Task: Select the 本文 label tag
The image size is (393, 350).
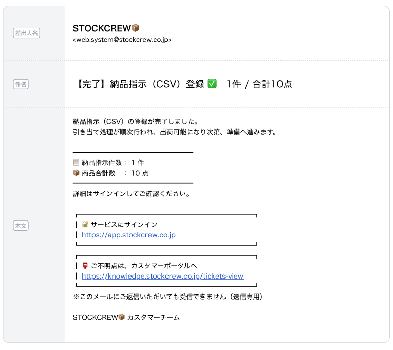Action: tap(21, 226)
